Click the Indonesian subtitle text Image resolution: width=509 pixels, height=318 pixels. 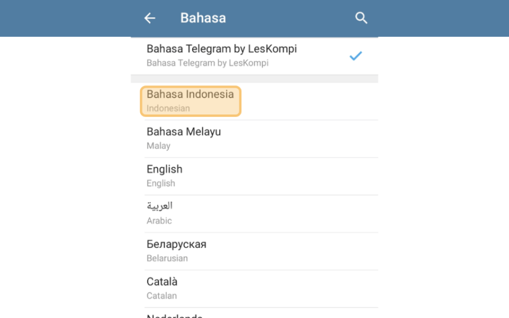pyautogui.click(x=168, y=108)
